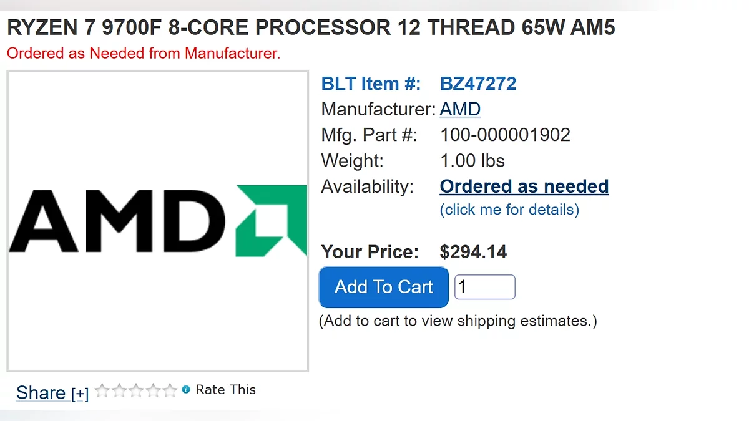
Task: Focus the quantity input field
Action: pos(484,287)
